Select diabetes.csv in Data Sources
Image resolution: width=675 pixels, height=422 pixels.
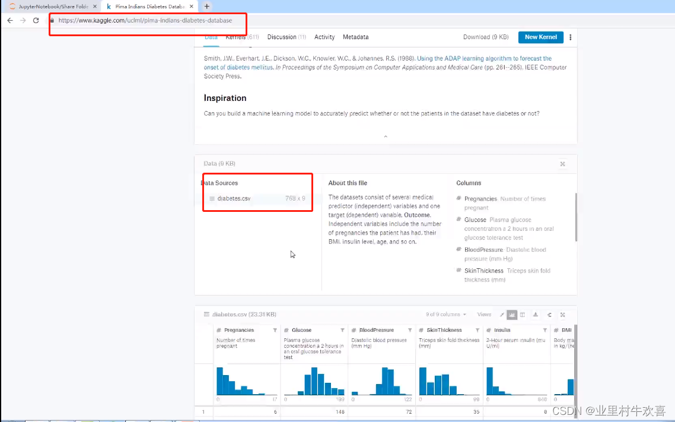tap(234, 198)
